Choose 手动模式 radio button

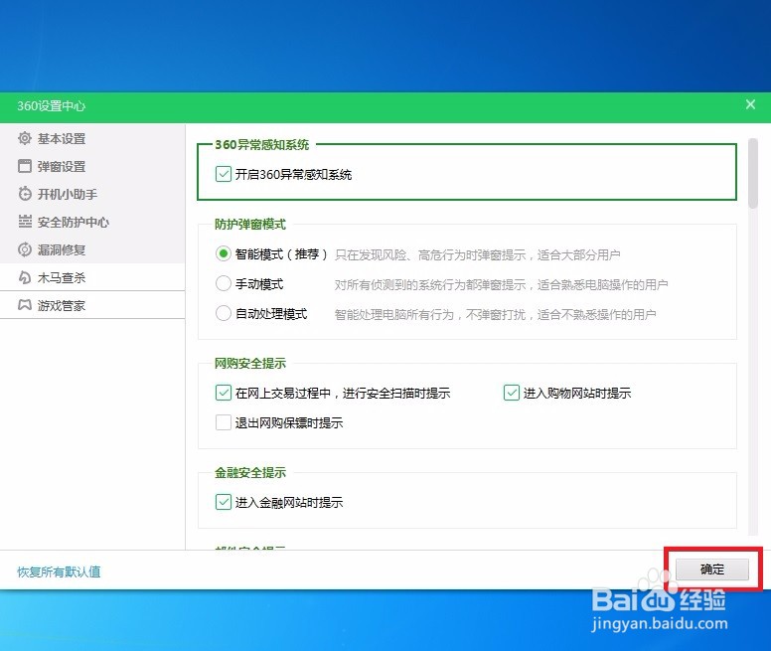click(224, 283)
